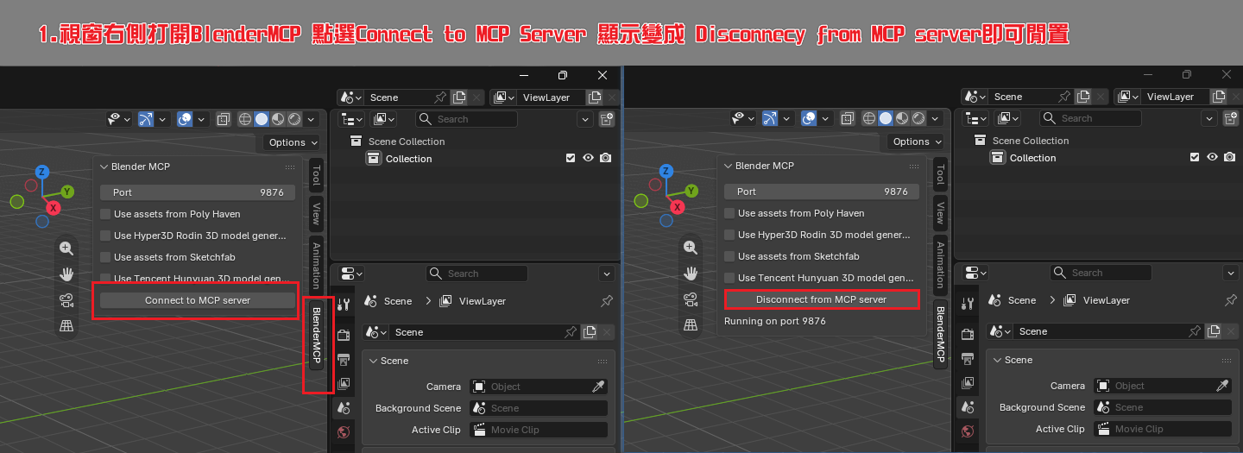Open Tool sidebar tab in Connect window
Screen dimensions: 1243x453
click(x=316, y=175)
